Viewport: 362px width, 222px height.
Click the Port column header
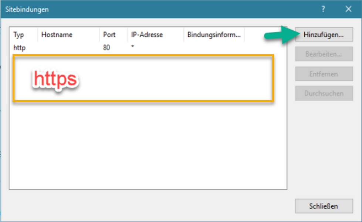click(109, 35)
